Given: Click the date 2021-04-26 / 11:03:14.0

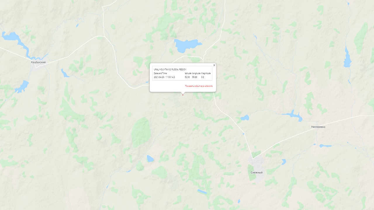Looking at the screenshot, I should [164, 77].
